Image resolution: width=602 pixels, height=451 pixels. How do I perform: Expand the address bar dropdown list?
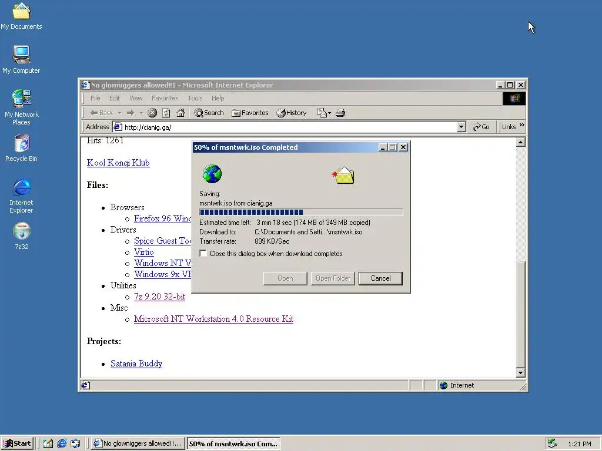point(461,127)
